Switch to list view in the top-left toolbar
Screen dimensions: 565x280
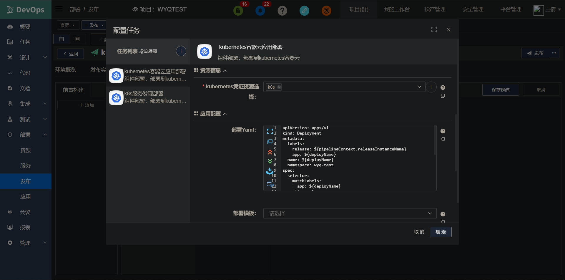61,39
